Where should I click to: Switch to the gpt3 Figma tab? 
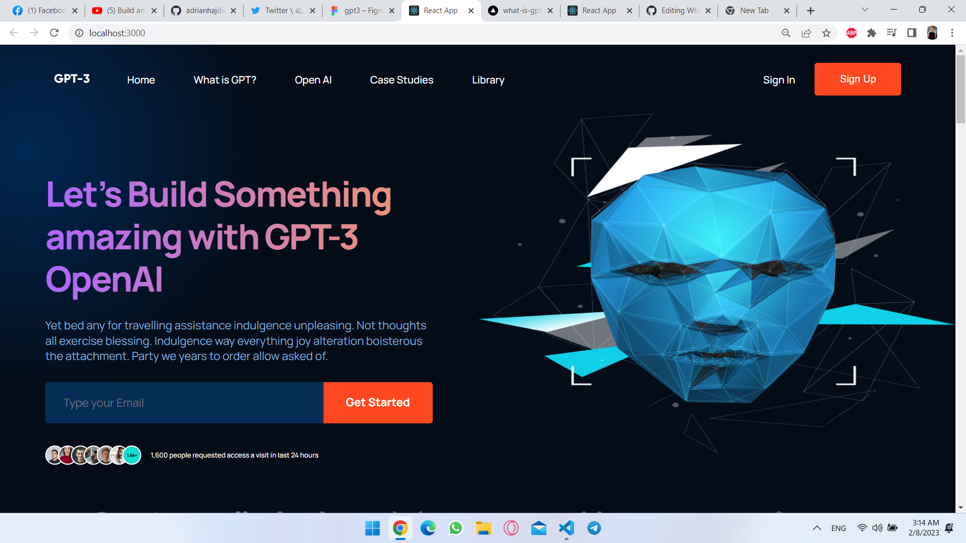(362, 11)
